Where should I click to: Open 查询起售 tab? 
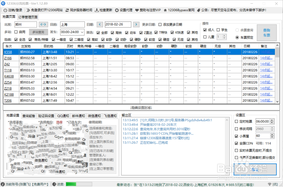tap(29, 116)
